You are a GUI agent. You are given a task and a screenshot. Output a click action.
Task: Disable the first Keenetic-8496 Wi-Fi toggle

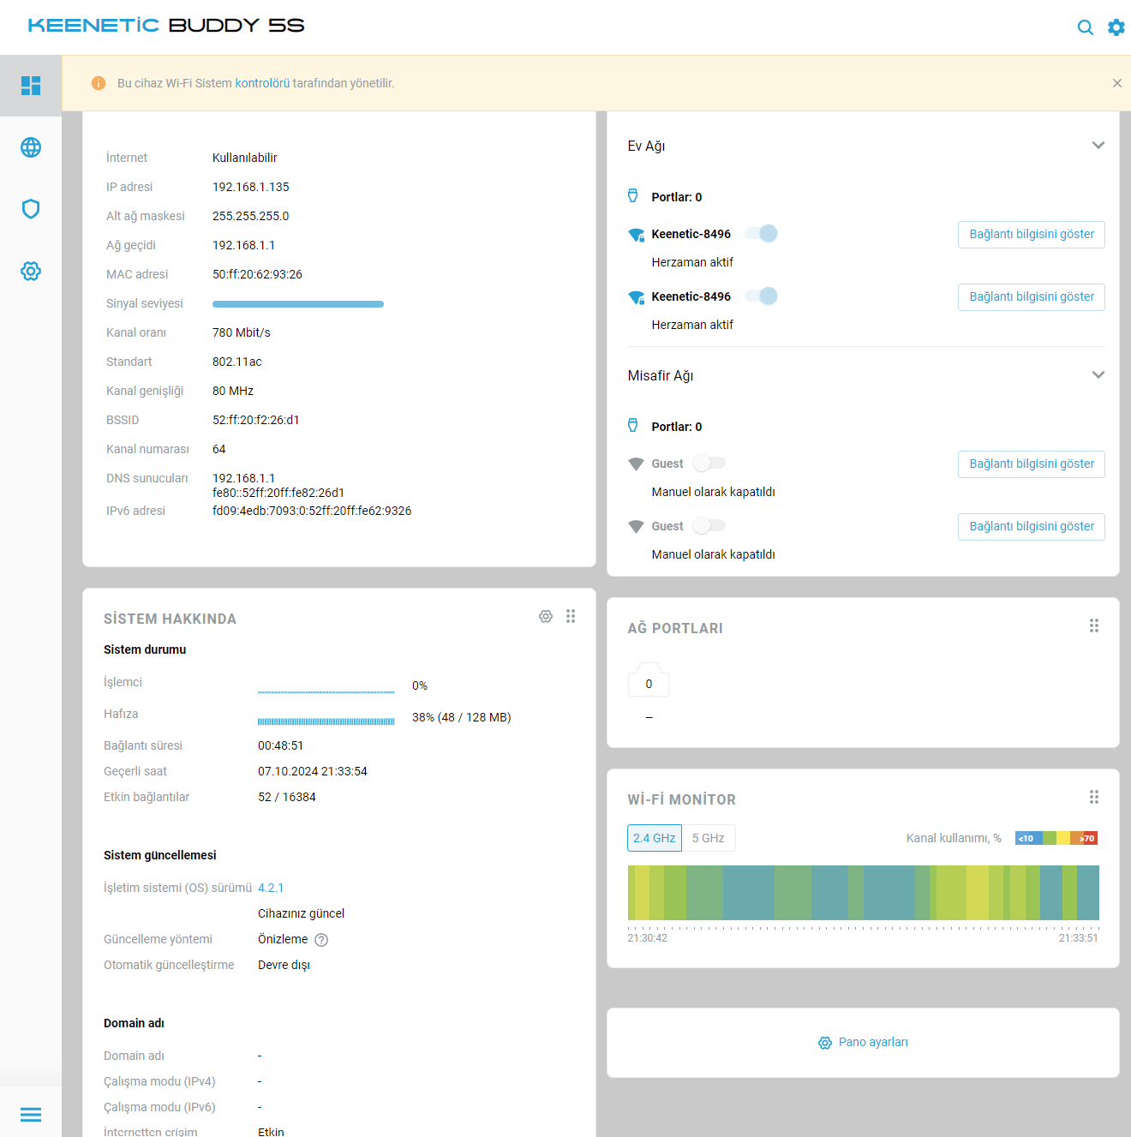(761, 233)
